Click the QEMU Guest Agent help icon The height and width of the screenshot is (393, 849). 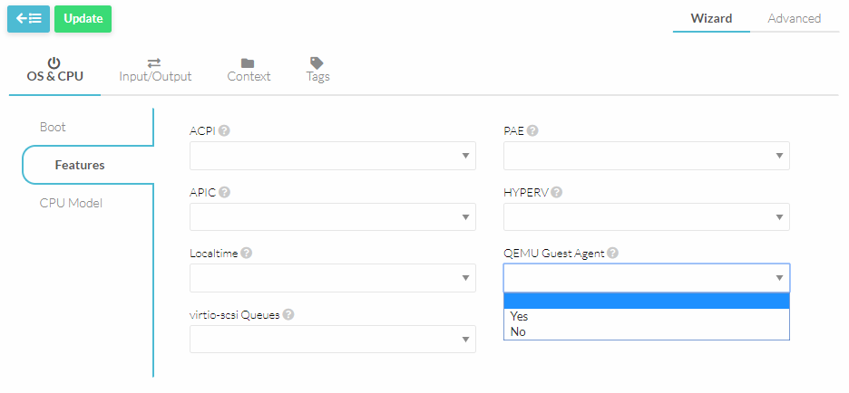612,254
